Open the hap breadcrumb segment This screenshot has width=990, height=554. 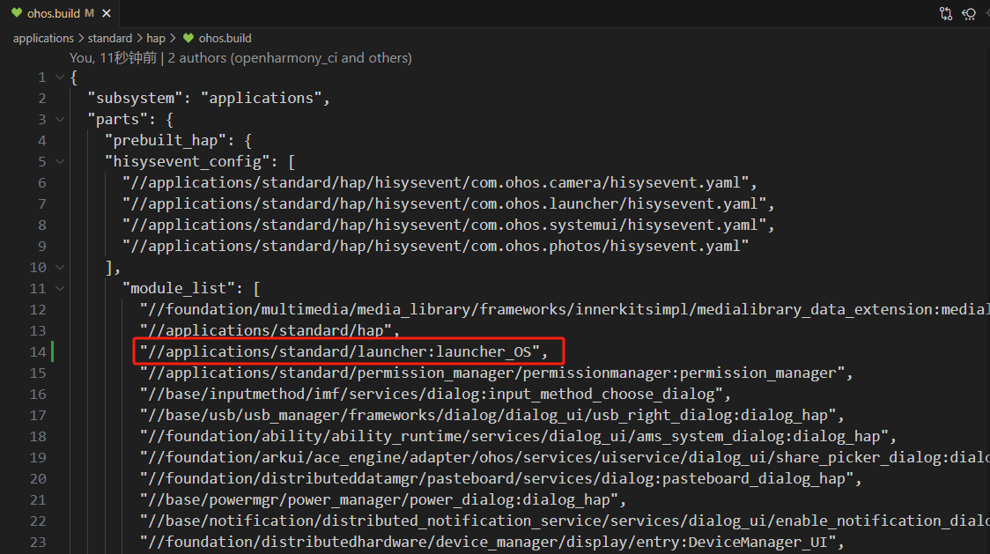pyautogui.click(x=155, y=38)
